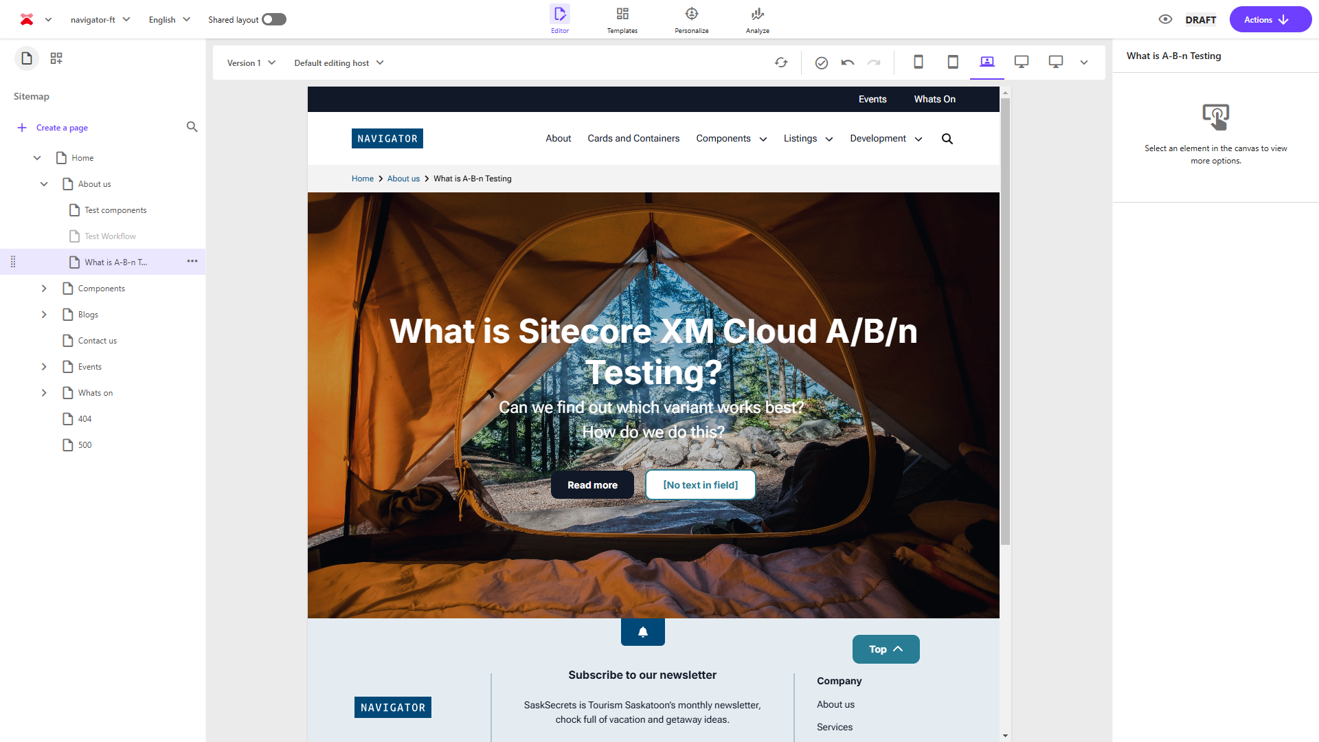Click the preview eye icon
The height and width of the screenshot is (742, 1319).
(x=1165, y=19)
